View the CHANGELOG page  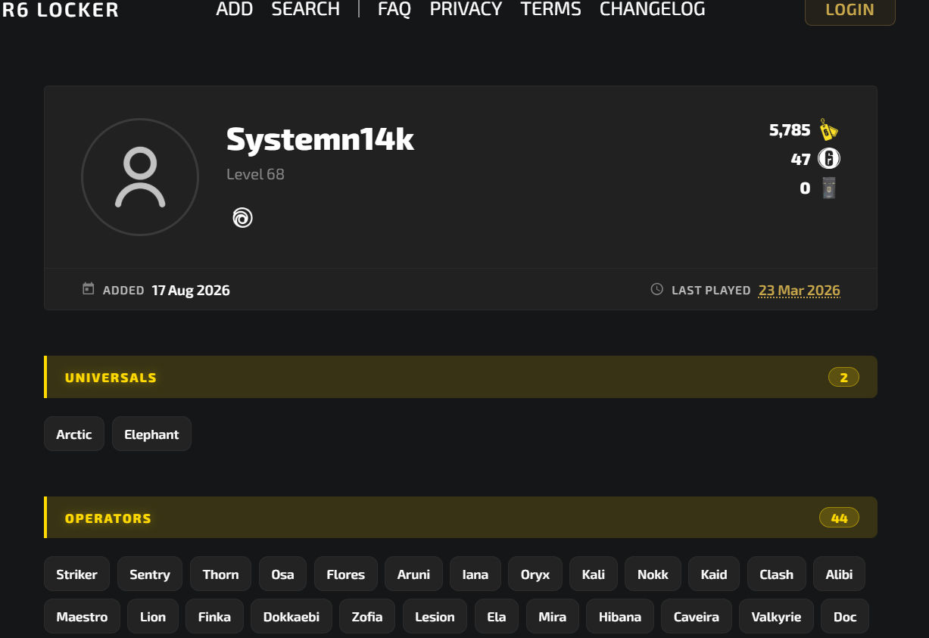[x=653, y=9]
